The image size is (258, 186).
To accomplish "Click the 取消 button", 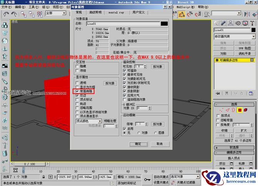I will point(159,144).
